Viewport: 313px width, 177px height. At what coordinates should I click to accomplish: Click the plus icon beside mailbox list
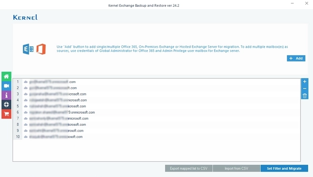pyautogui.click(x=305, y=82)
